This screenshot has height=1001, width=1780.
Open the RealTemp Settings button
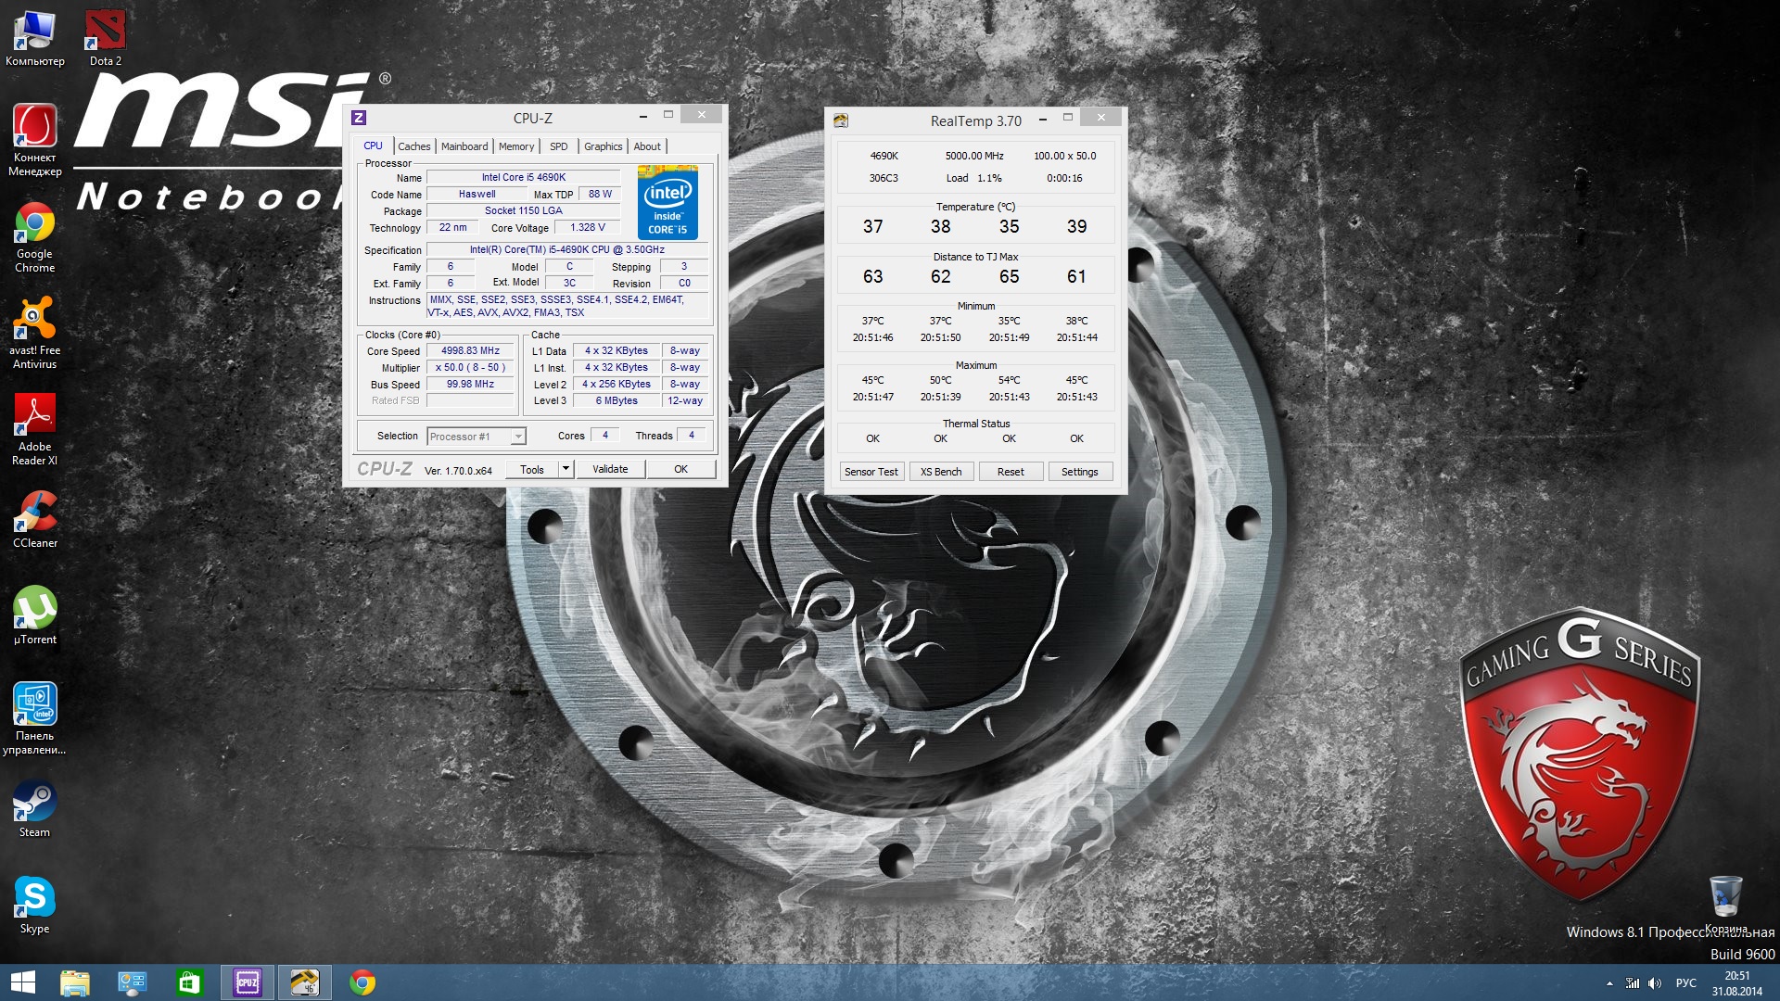click(x=1079, y=472)
